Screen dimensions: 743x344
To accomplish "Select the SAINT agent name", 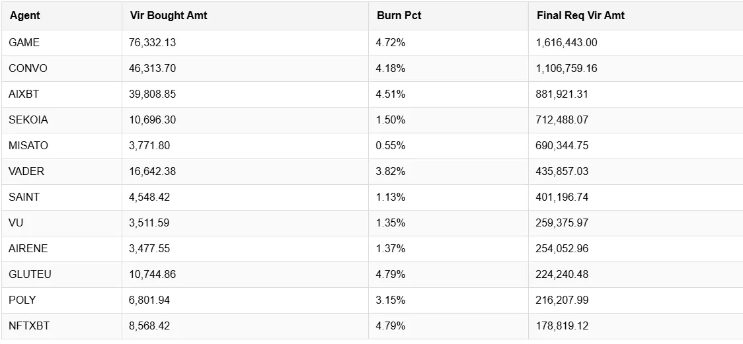I will click(24, 197).
